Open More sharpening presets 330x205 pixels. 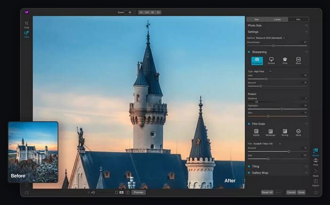(x=298, y=61)
